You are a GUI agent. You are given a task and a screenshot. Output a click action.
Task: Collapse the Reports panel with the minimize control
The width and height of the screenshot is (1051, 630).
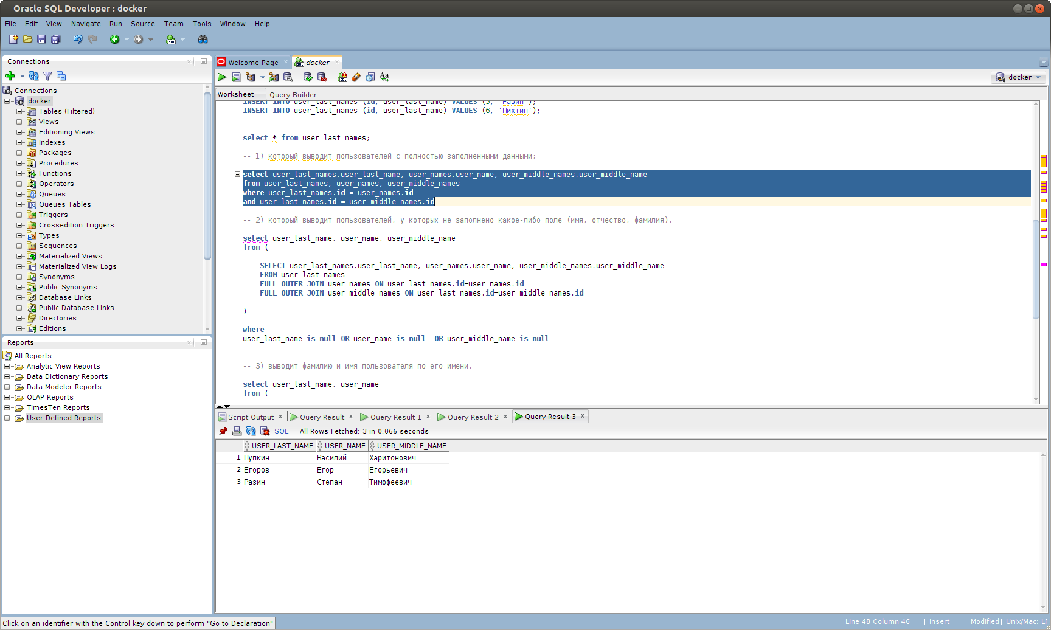203,342
